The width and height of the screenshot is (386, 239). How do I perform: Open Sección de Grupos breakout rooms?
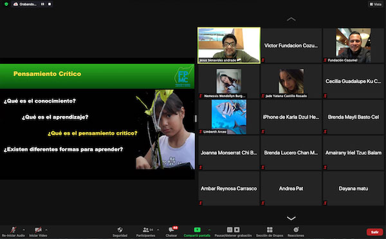pos(270,232)
